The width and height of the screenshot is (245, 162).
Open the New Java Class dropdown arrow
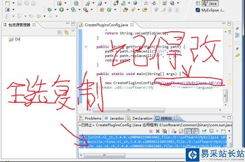click(x=115, y=10)
